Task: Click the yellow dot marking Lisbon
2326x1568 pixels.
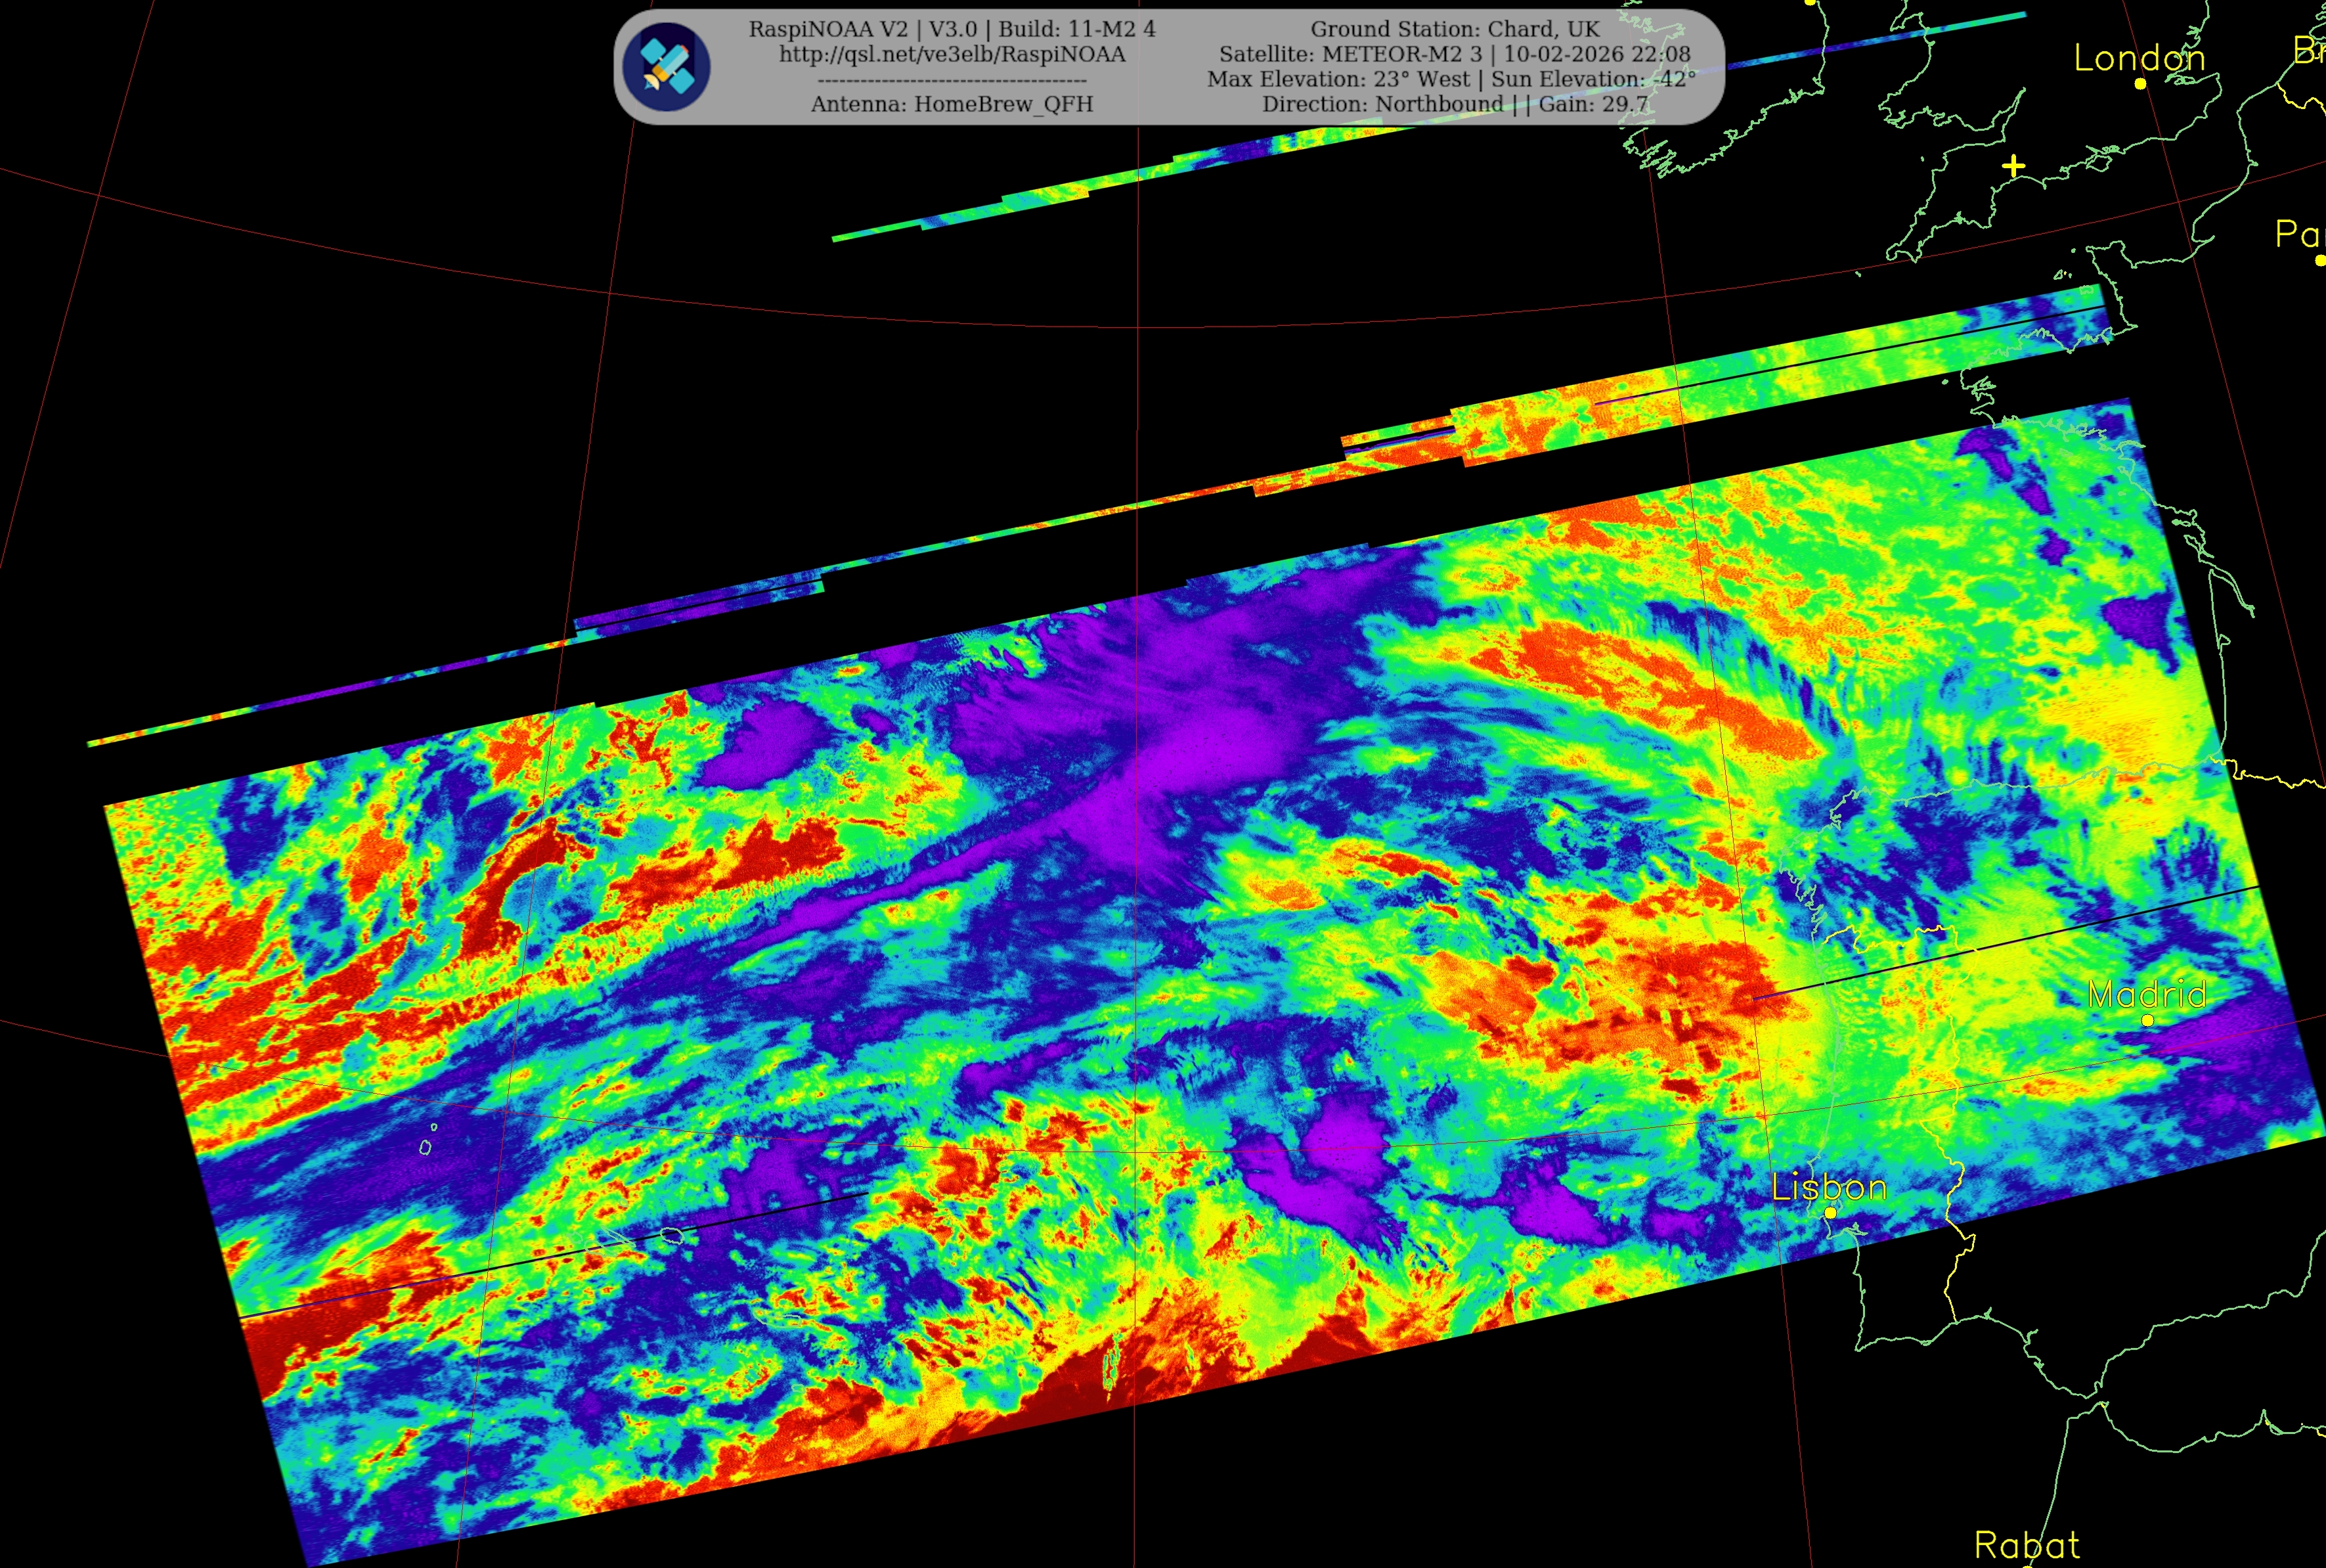Action: click(x=1830, y=1213)
